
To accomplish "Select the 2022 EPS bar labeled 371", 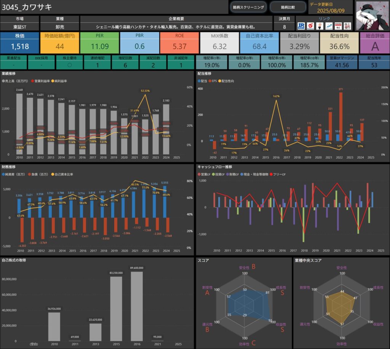I will pos(341,116).
